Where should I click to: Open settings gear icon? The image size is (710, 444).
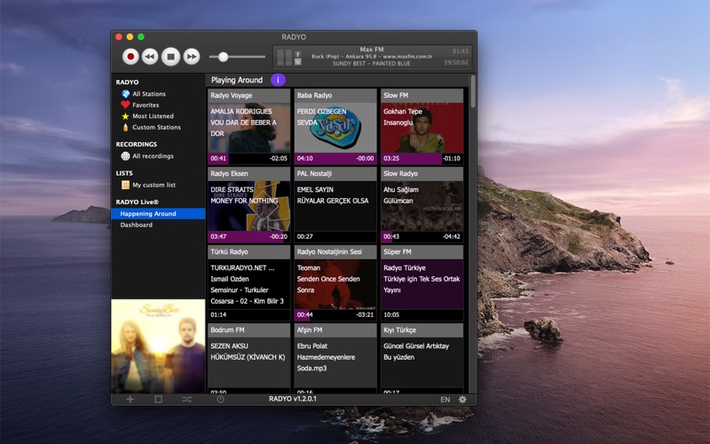[x=462, y=400]
